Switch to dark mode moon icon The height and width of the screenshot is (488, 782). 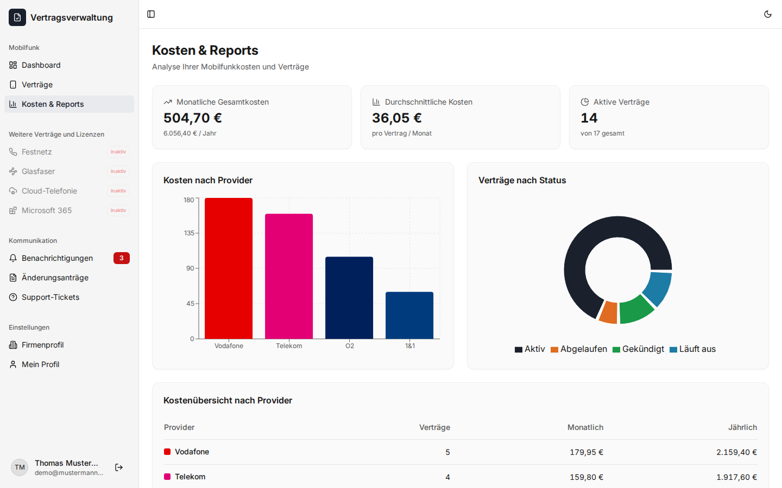[768, 14]
